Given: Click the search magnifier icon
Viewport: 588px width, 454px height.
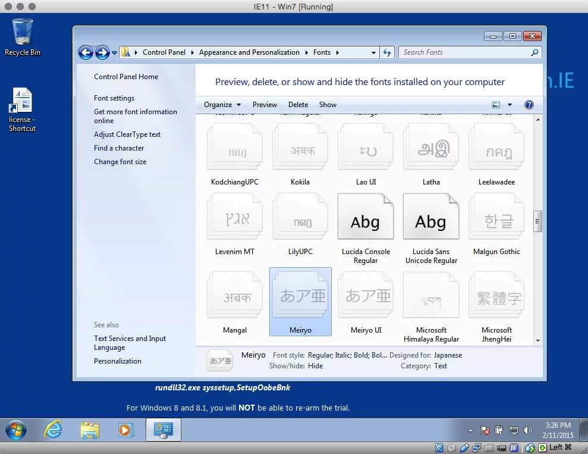Looking at the screenshot, I should [534, 52].
